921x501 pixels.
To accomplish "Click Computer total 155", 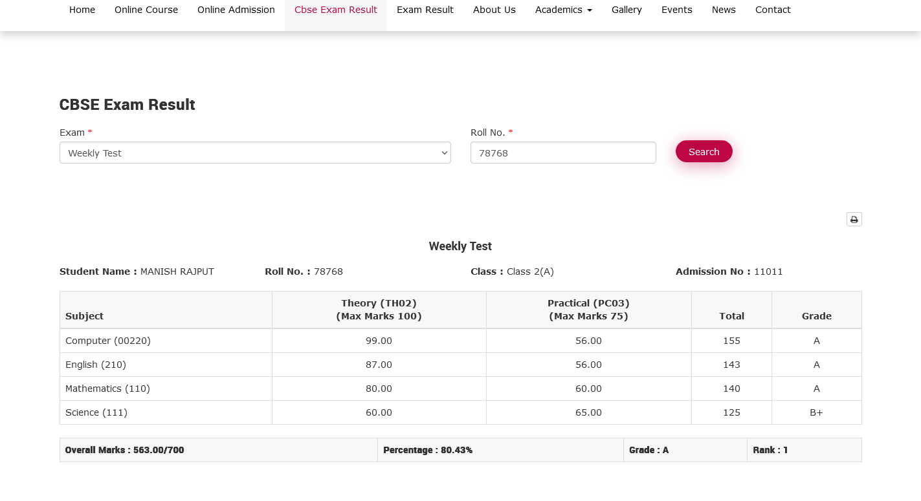I will pyautogui.click(x=731, y=341).
